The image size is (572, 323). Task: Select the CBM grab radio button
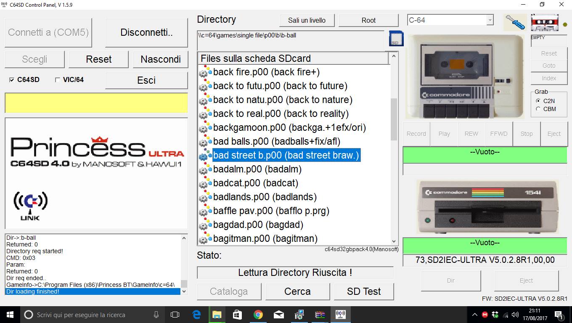tap(538, 109)
